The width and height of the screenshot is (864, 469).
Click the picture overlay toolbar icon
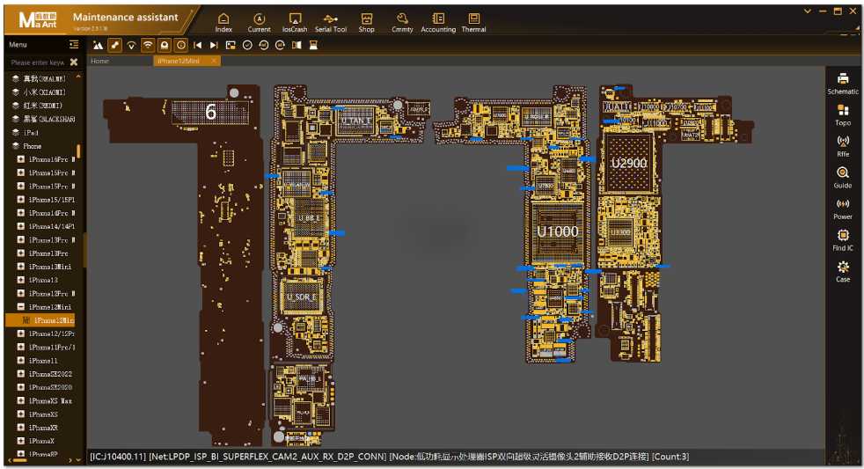coord(231,45)
